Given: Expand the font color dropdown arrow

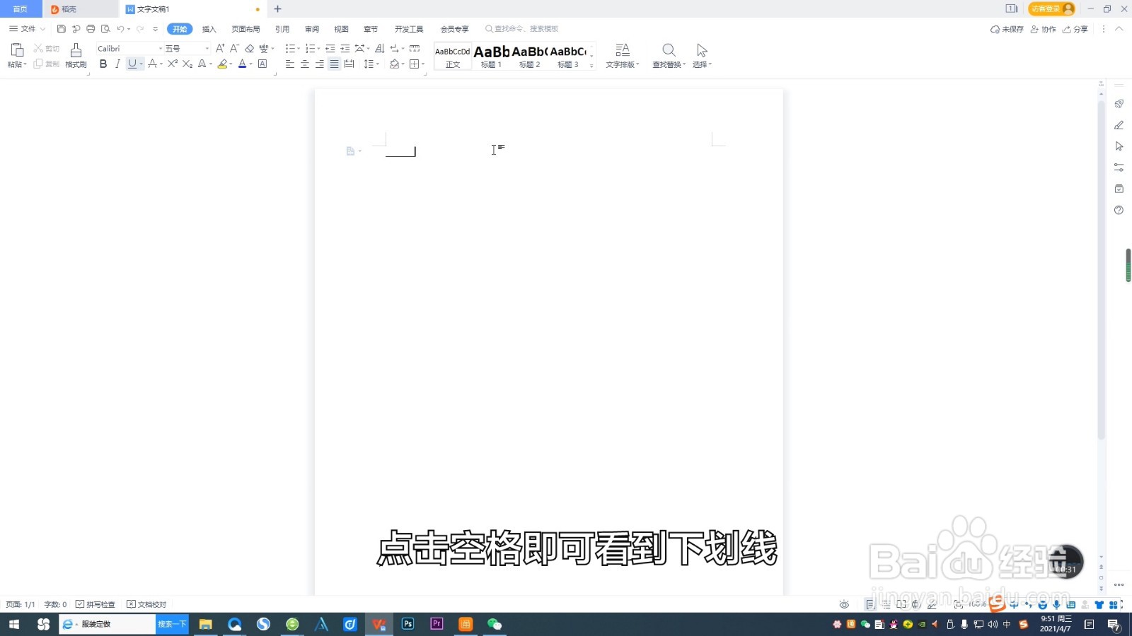Looking at the screenshot, I should [250, 64].
